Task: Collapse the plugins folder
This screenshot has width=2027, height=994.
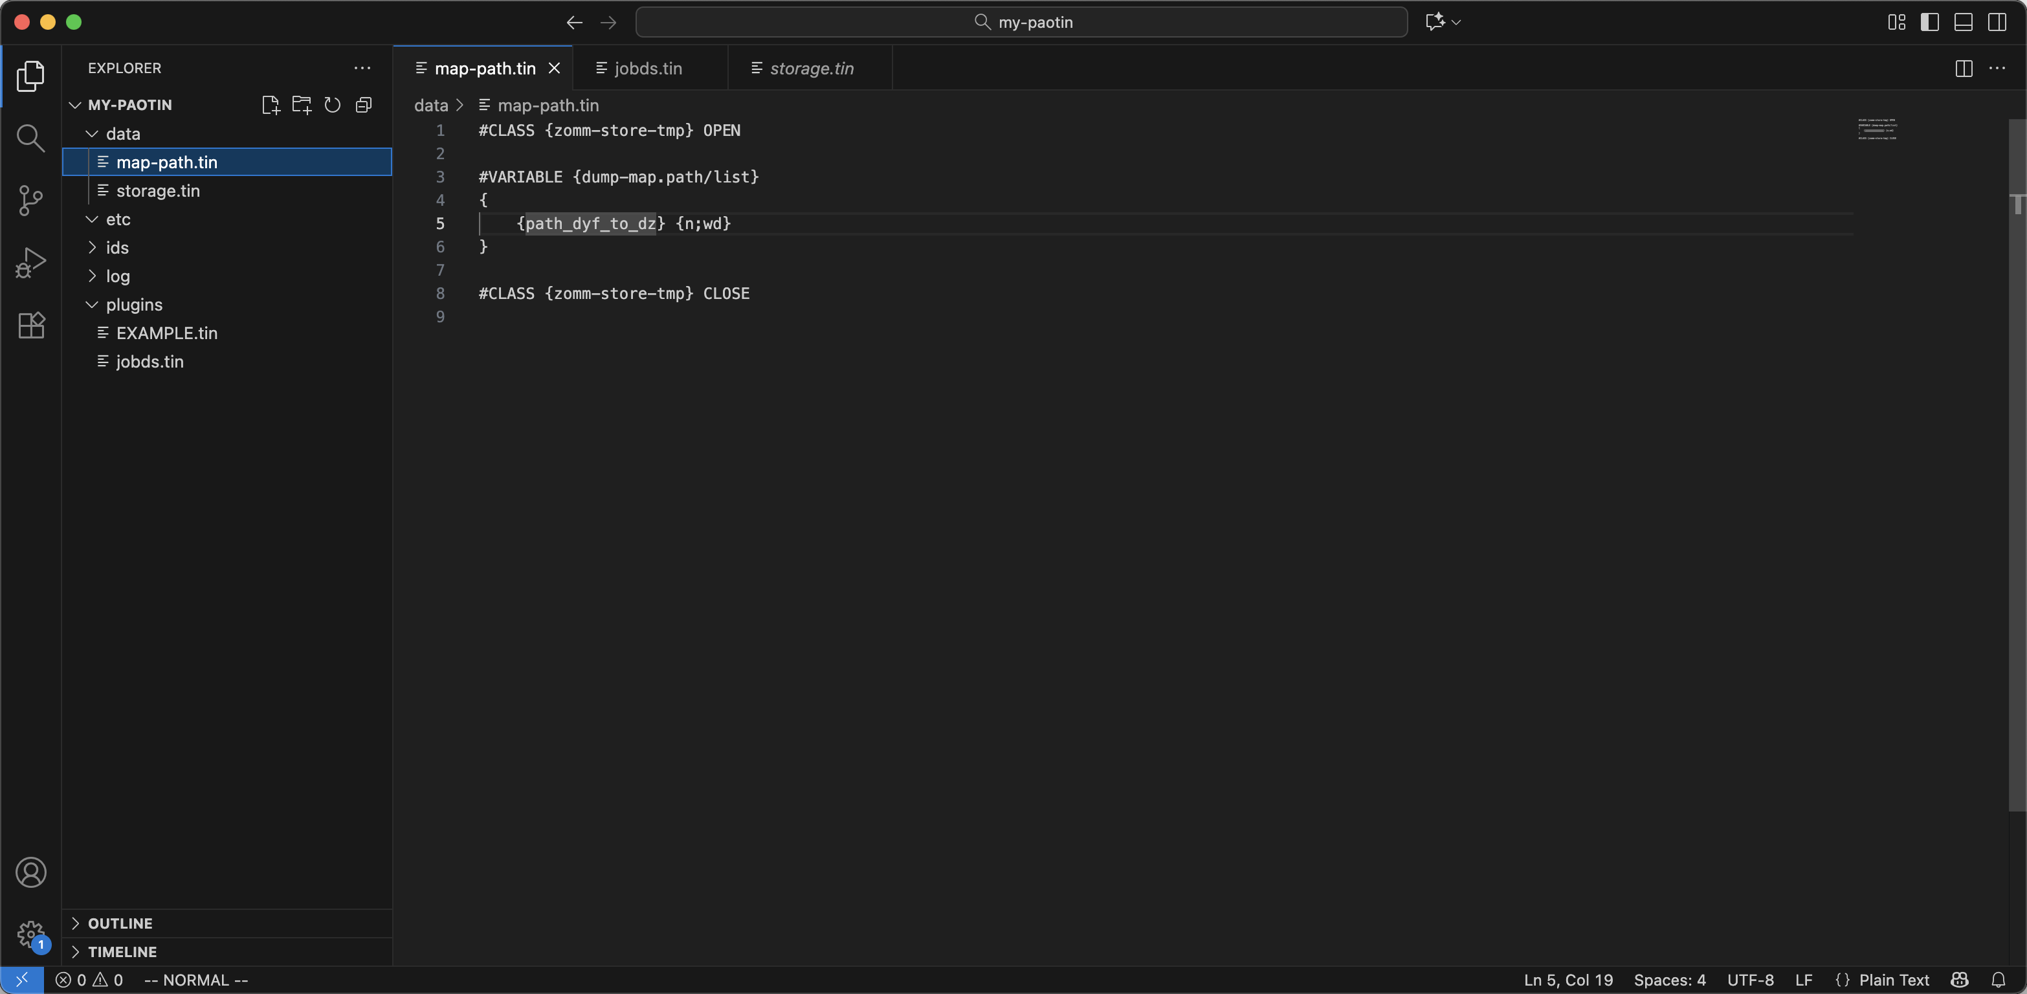Action: tap(134, 305)
